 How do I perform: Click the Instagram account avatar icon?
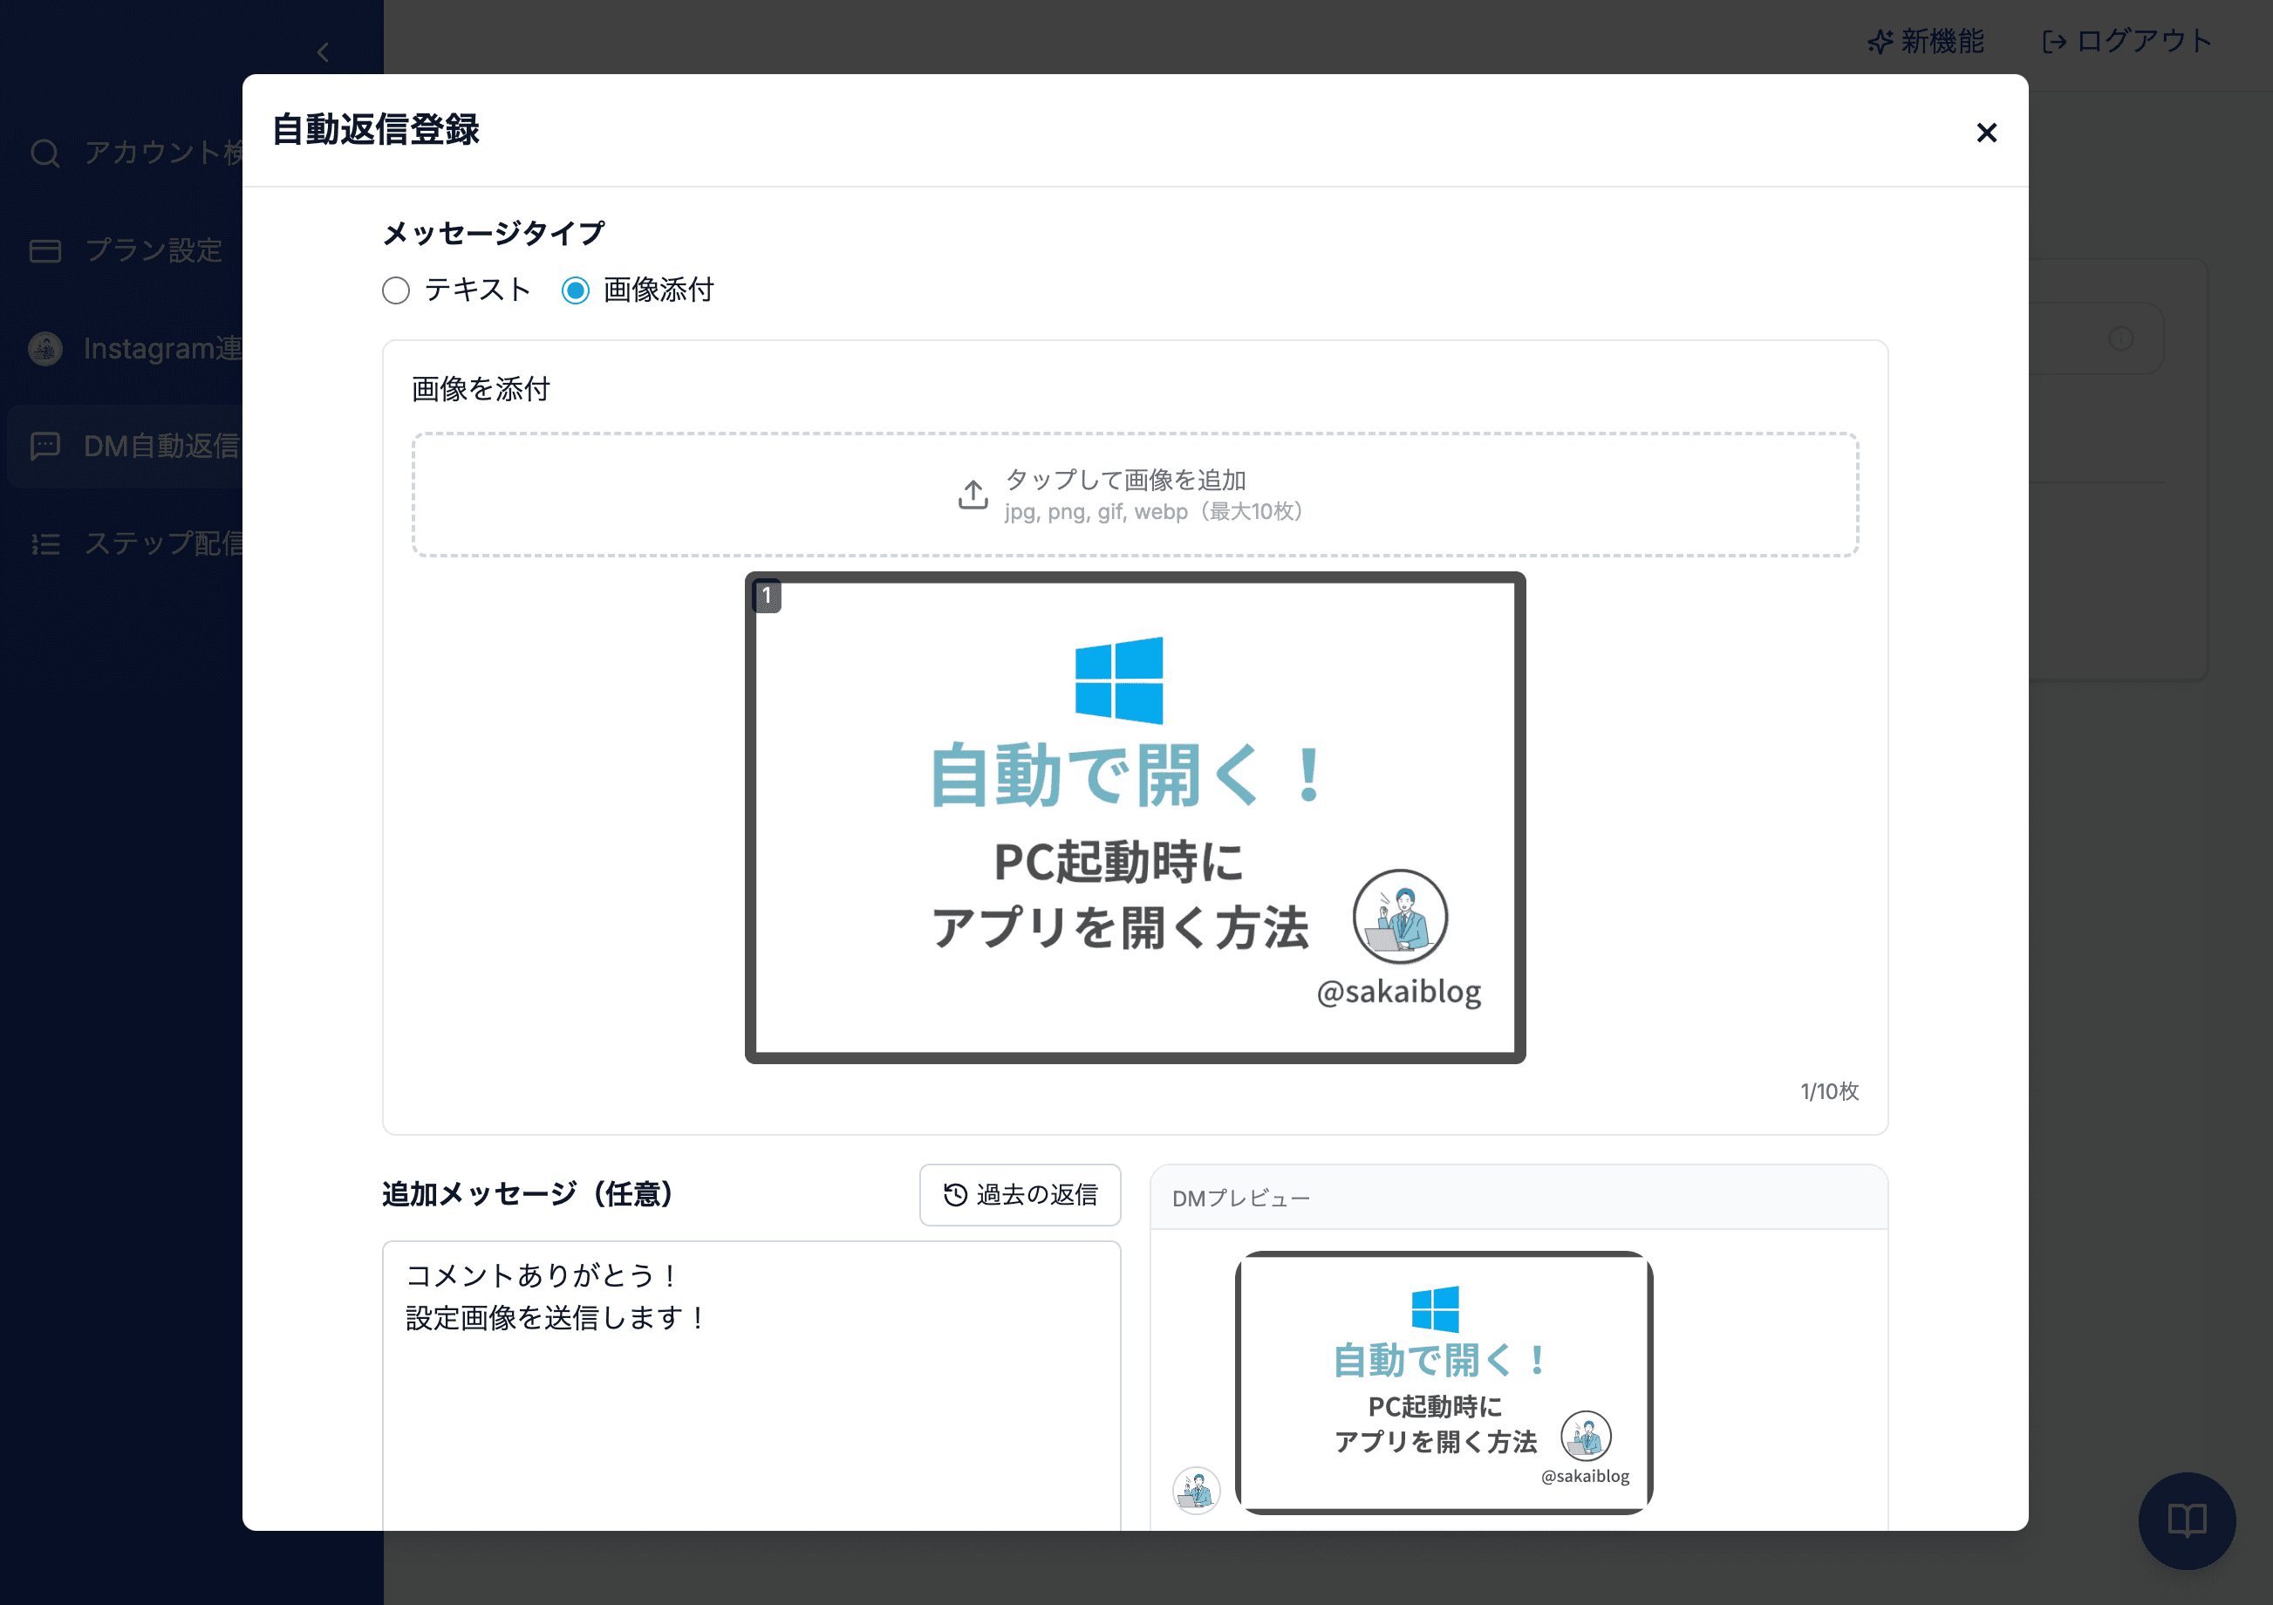(44, 349)
